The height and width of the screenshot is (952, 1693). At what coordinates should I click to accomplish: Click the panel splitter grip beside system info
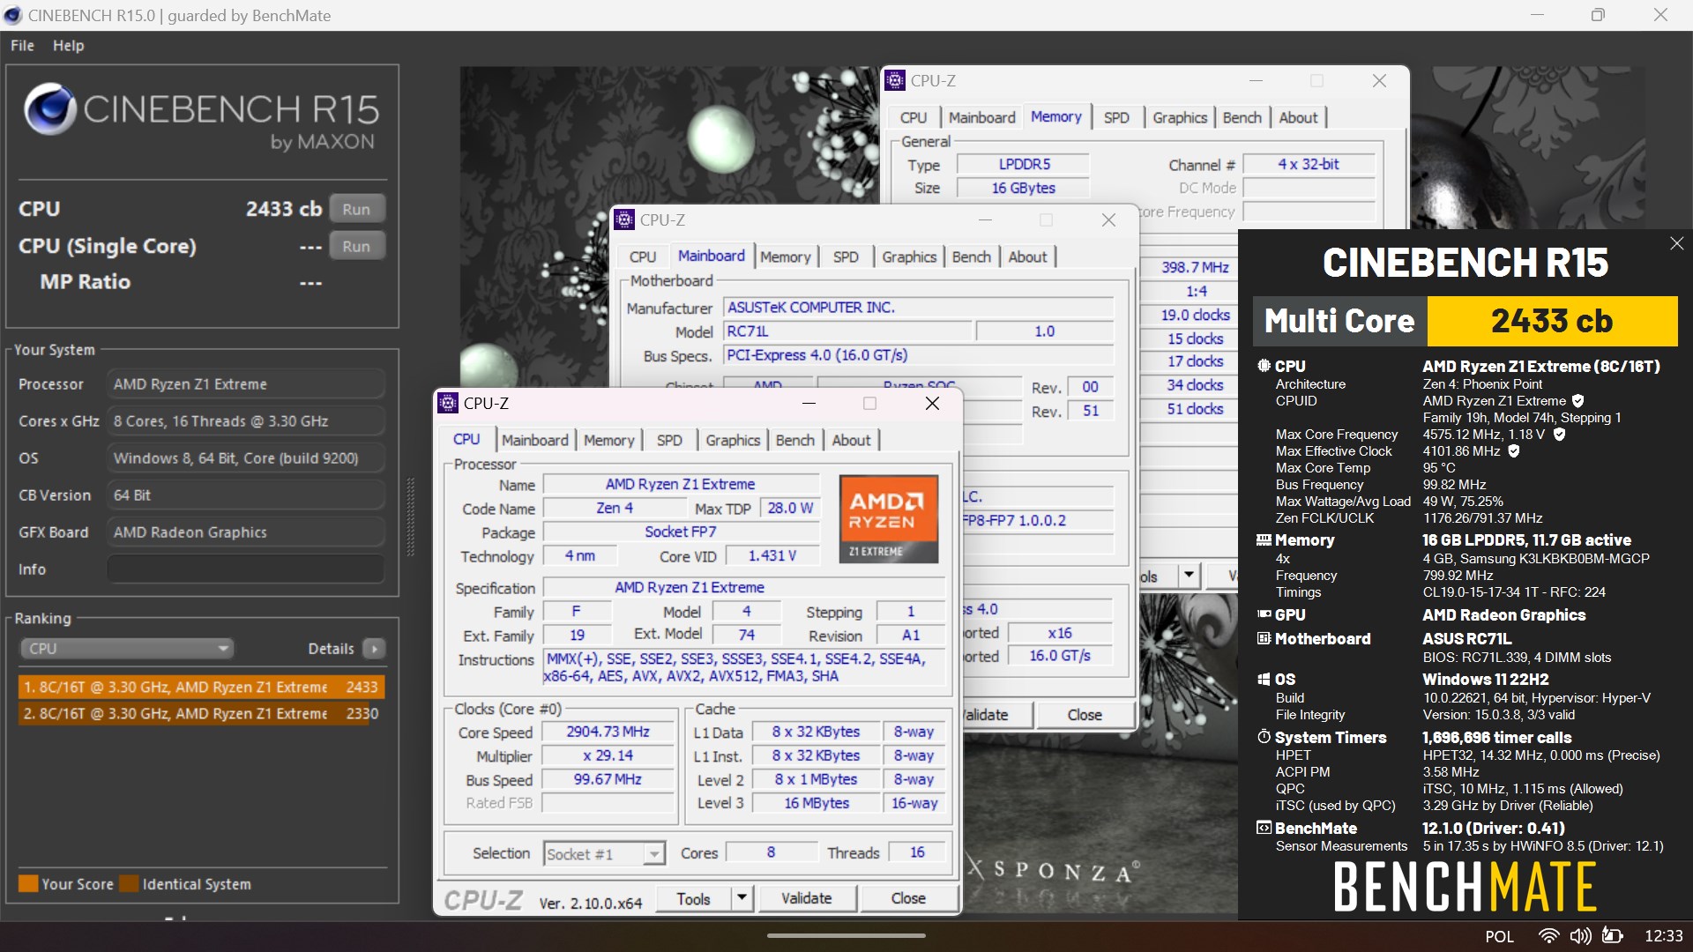pyautogui.click(x=410, y=517)
